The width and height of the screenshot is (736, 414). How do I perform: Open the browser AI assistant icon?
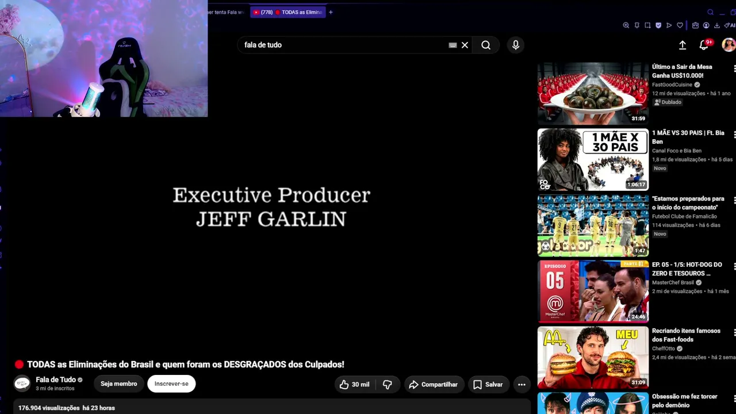click(729, 25)
